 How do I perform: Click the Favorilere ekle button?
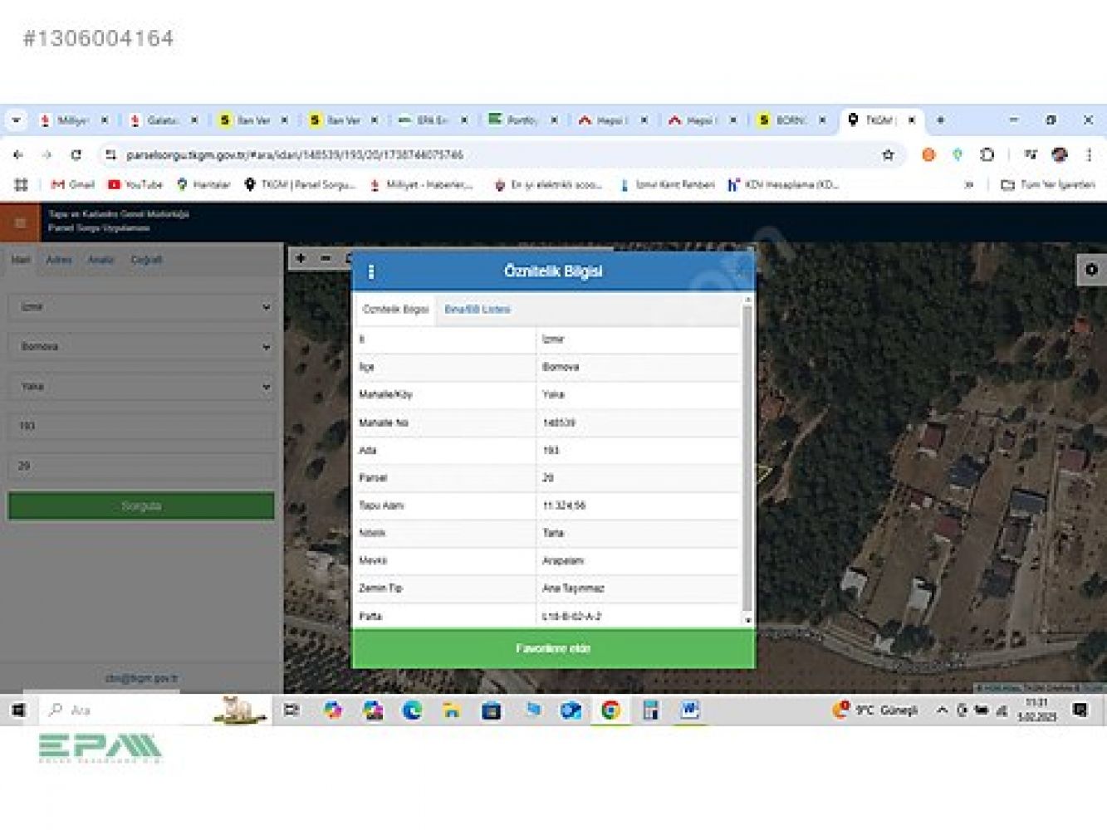[x=553, y=648]
